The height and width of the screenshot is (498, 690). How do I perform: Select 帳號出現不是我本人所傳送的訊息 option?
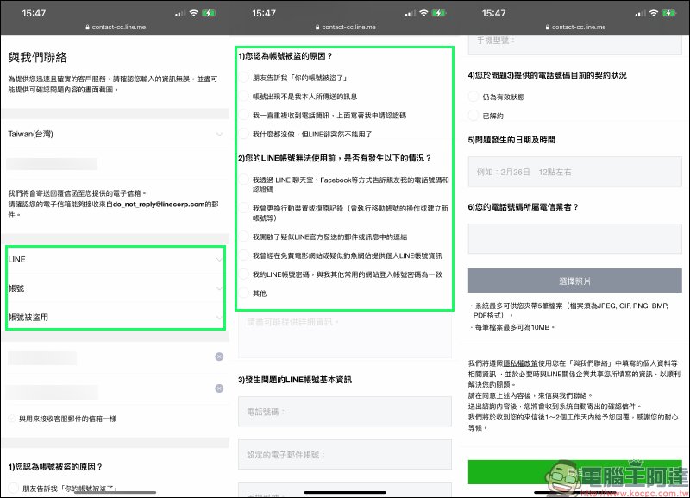point(244,97)
